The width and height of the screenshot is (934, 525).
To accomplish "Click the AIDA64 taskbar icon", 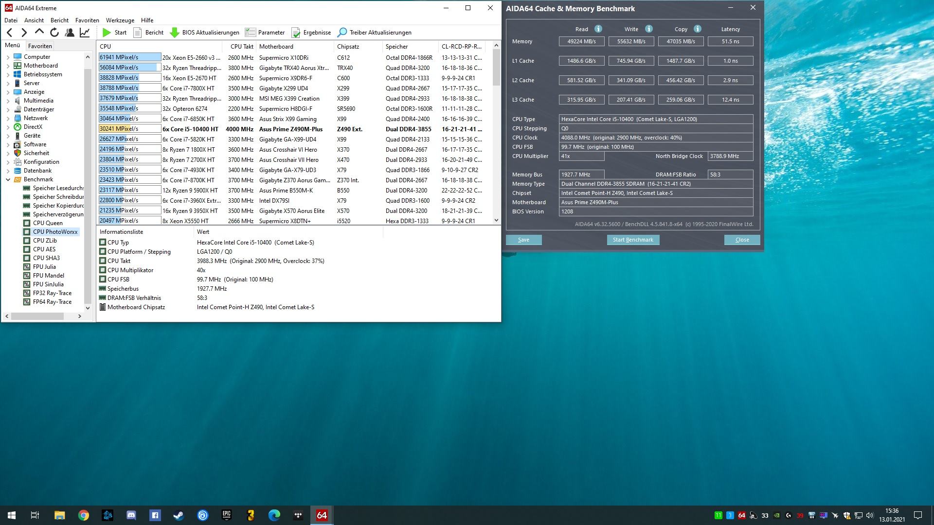I will pos(322,515).
